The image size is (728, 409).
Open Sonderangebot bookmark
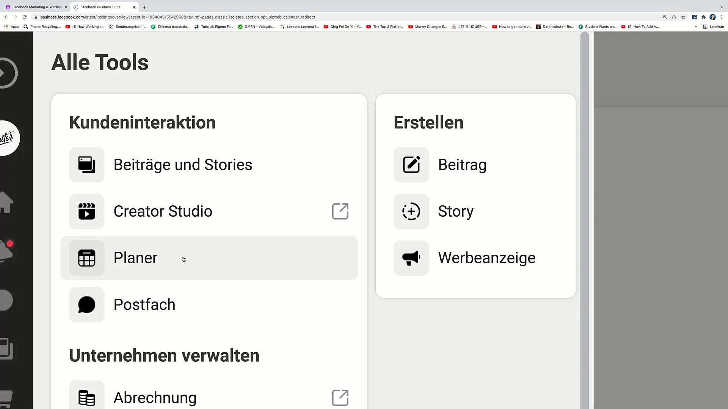coord(127,27)
